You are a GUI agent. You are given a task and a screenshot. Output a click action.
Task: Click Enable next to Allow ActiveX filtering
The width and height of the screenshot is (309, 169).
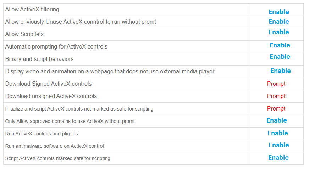coord(278,12)
